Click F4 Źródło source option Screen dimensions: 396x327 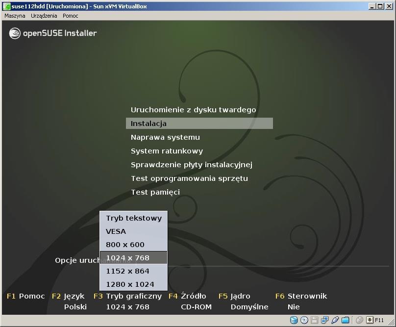pyautogui.click(x=187, y=296)
